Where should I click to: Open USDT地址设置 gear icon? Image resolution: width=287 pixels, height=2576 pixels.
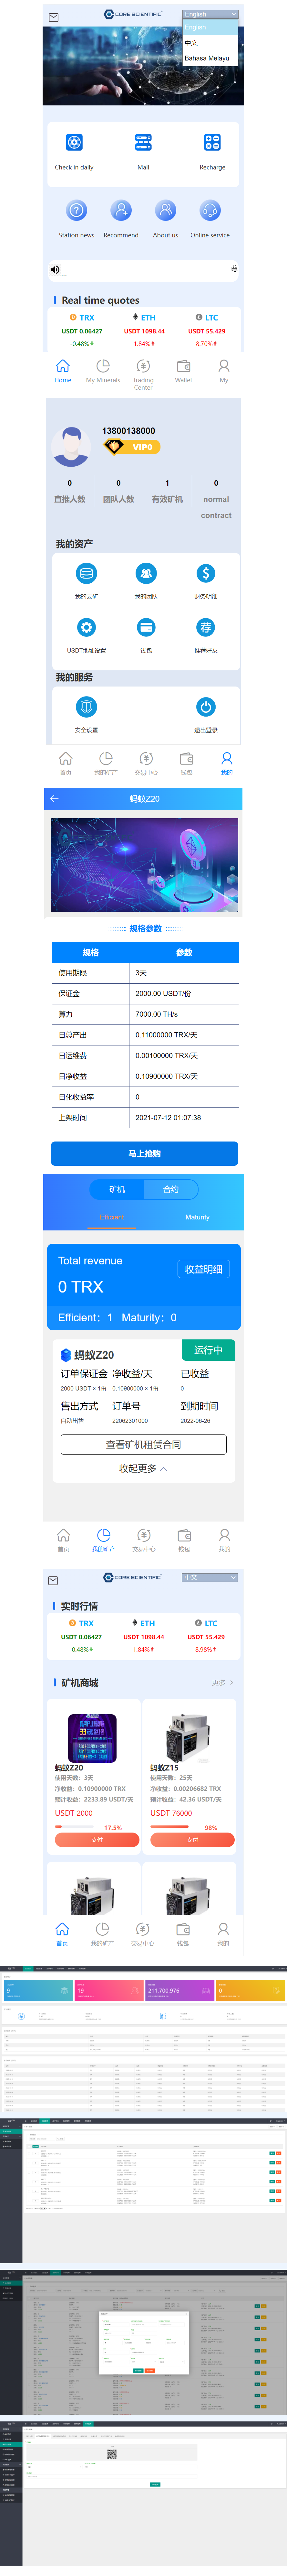[86, 627]
